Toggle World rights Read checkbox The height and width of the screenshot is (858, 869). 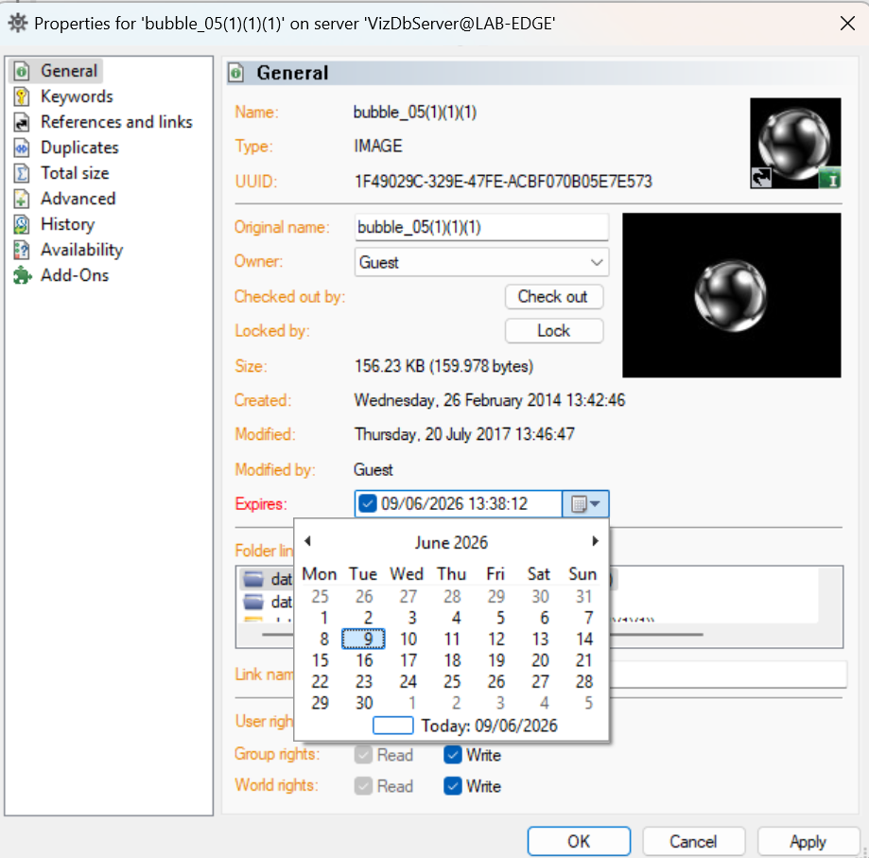tap(363, 786)
